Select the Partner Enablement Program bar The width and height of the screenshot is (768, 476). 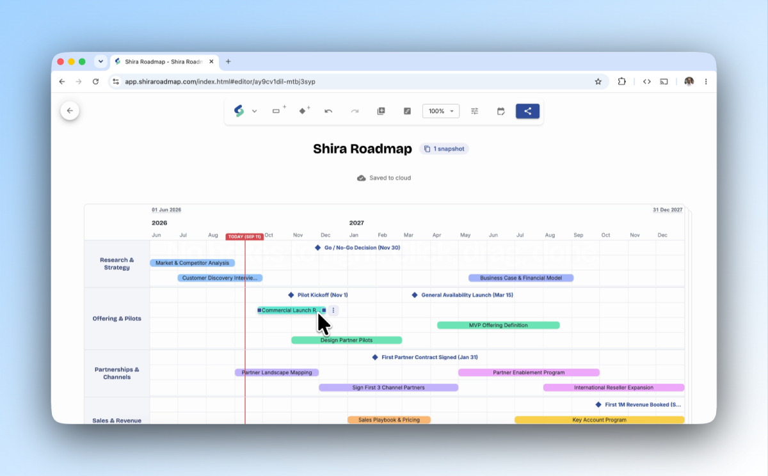coord(529,372)
